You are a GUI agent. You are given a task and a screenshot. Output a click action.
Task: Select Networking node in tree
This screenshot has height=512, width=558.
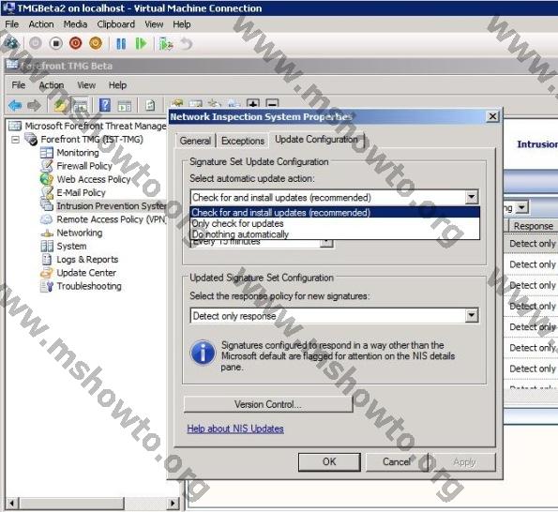coord(80,233)
